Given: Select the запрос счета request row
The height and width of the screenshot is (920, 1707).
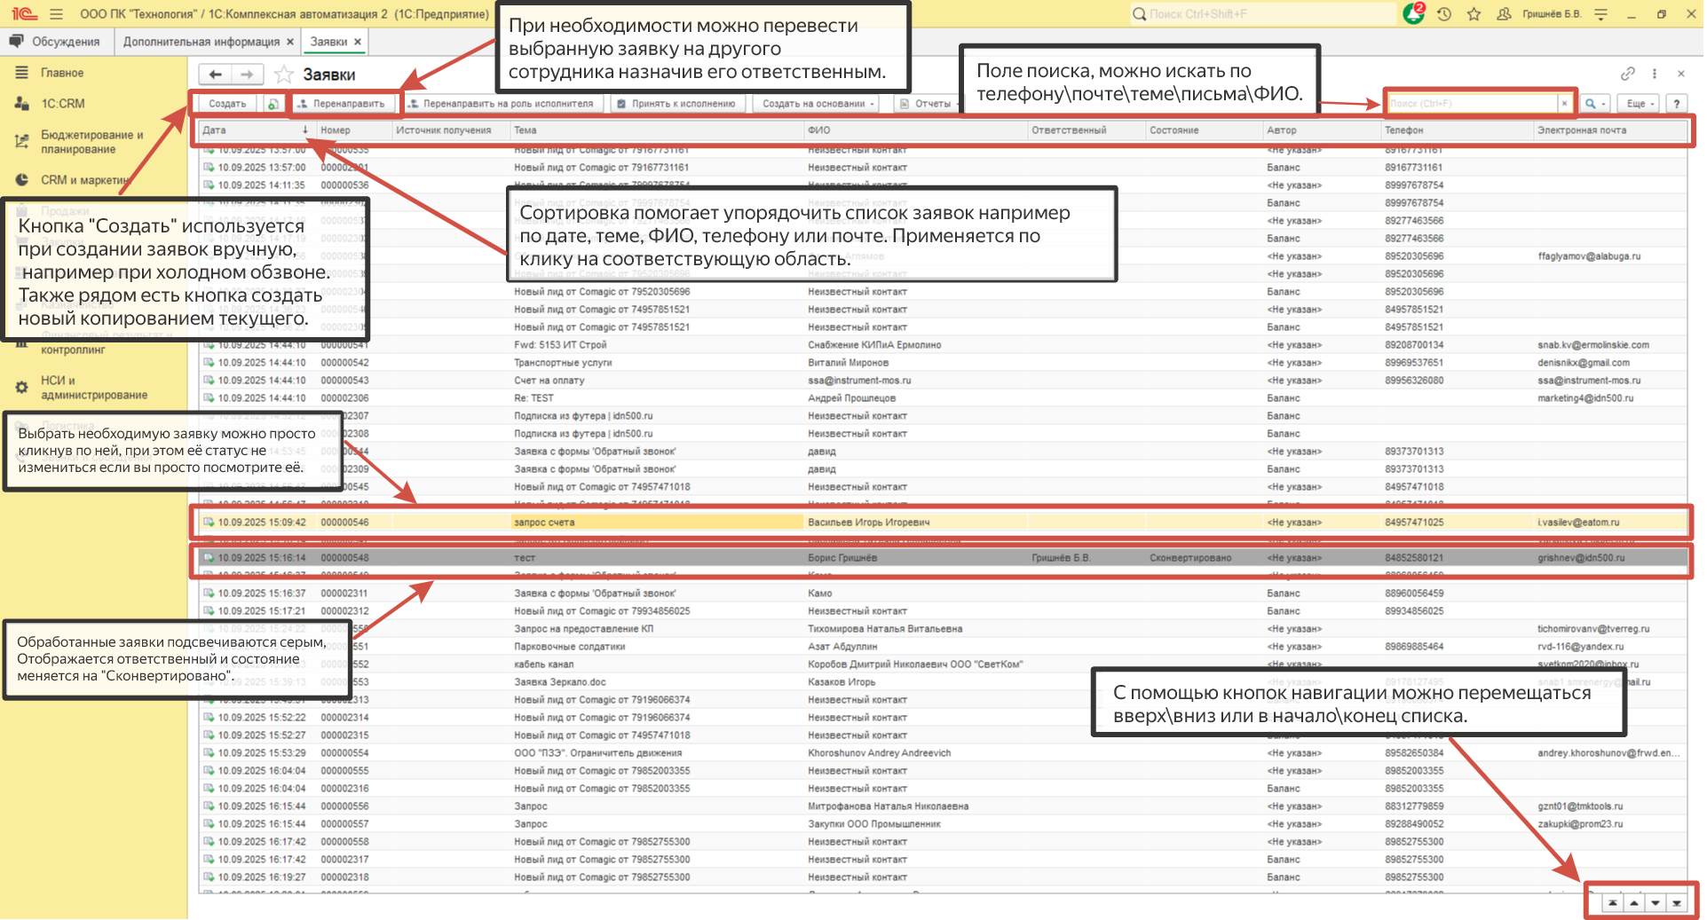Looking at the screenshot, I should coord(657,523).
